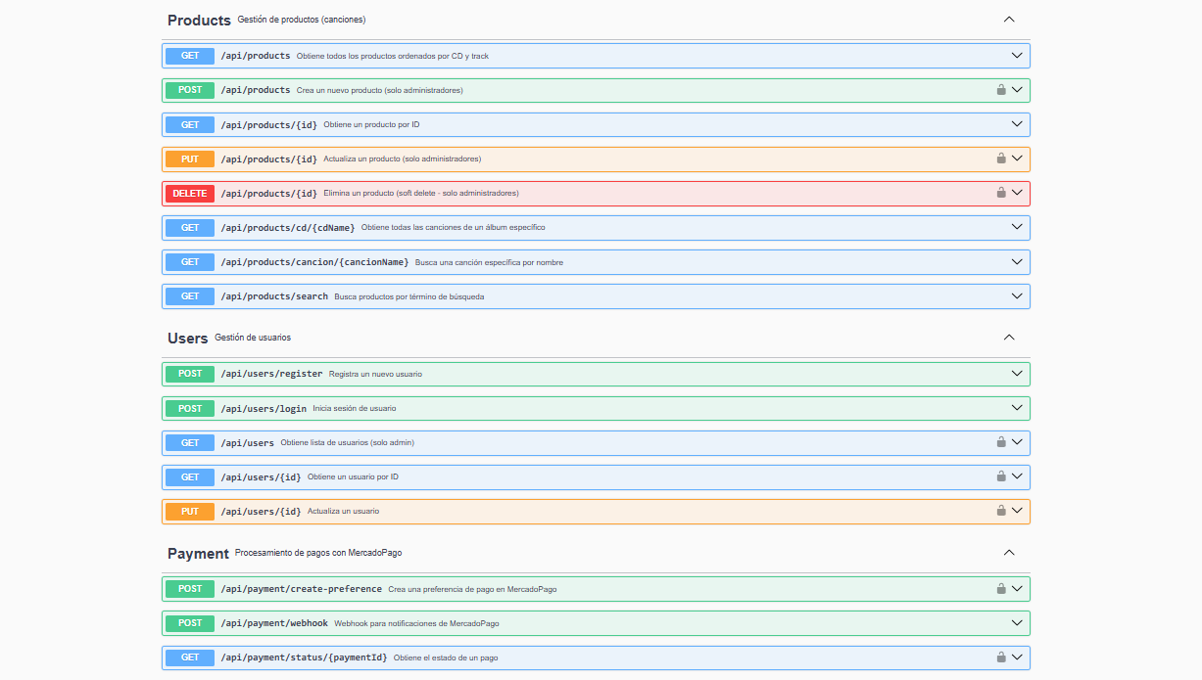Click text 'Obtiene lista de usuarios (solo admin)'
1202x680 pixels.
347,442
